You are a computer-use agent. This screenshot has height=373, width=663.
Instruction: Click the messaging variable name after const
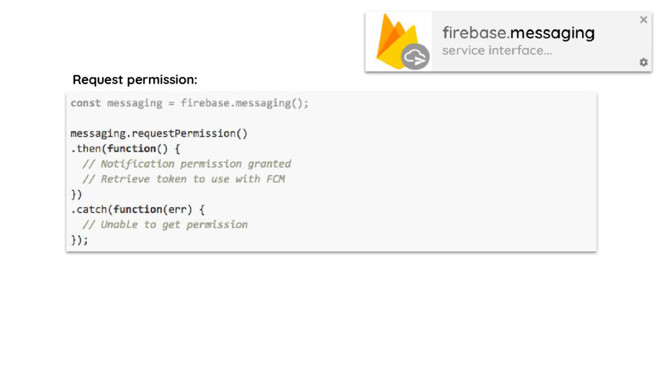tap(135, 103)
